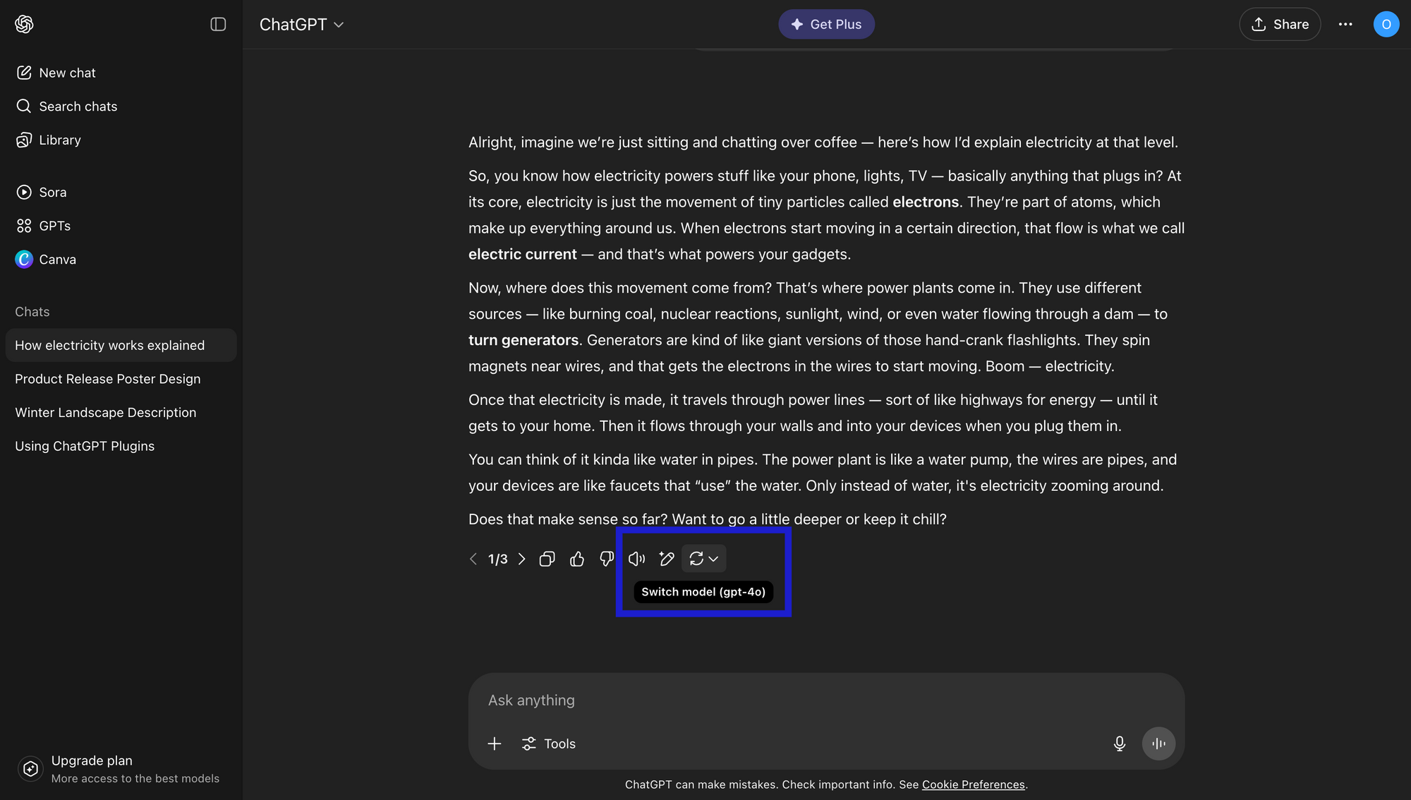1411x800 pixels.
Task: Give the response a thumbs down
Action: pyautogui.click(x=606, y=558)
